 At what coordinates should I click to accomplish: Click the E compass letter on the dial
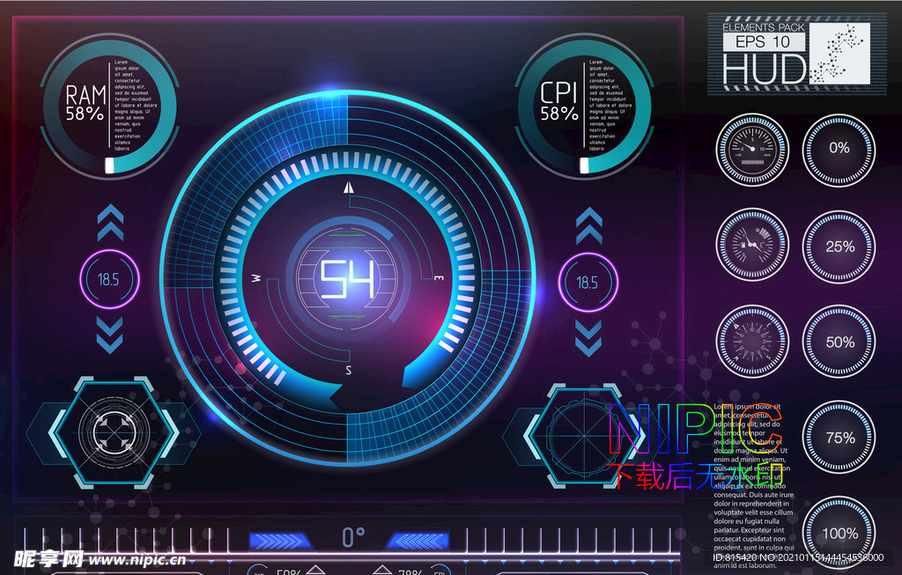439,278
